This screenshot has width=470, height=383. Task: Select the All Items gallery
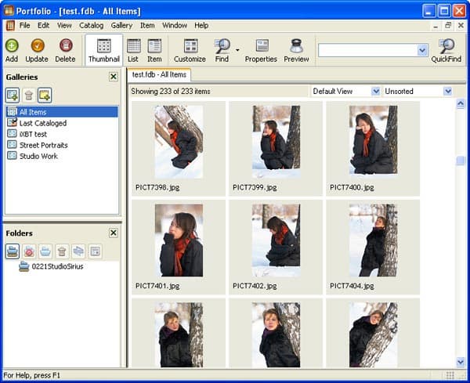coord(62,112)
